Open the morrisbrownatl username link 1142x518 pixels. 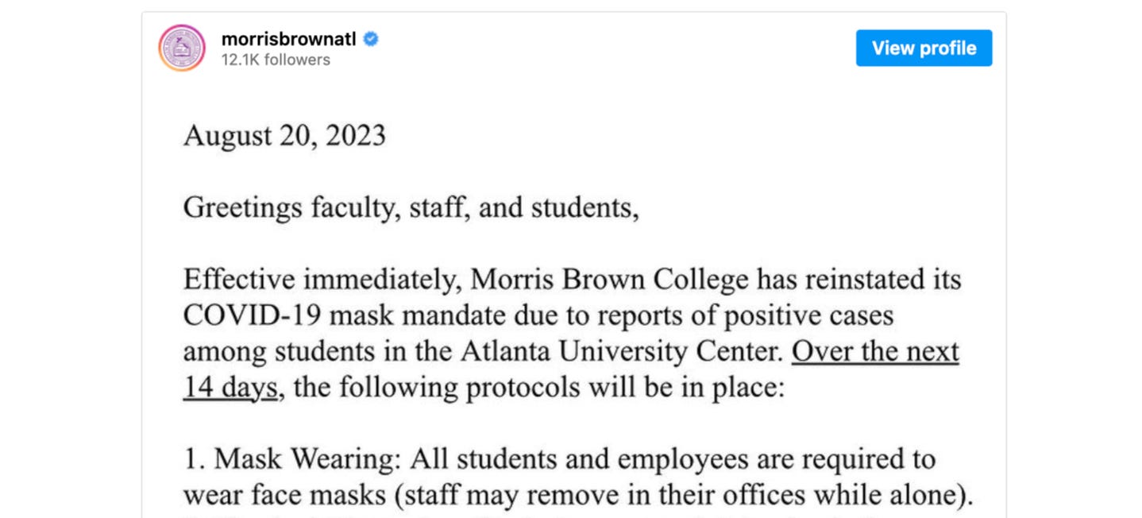288,39
